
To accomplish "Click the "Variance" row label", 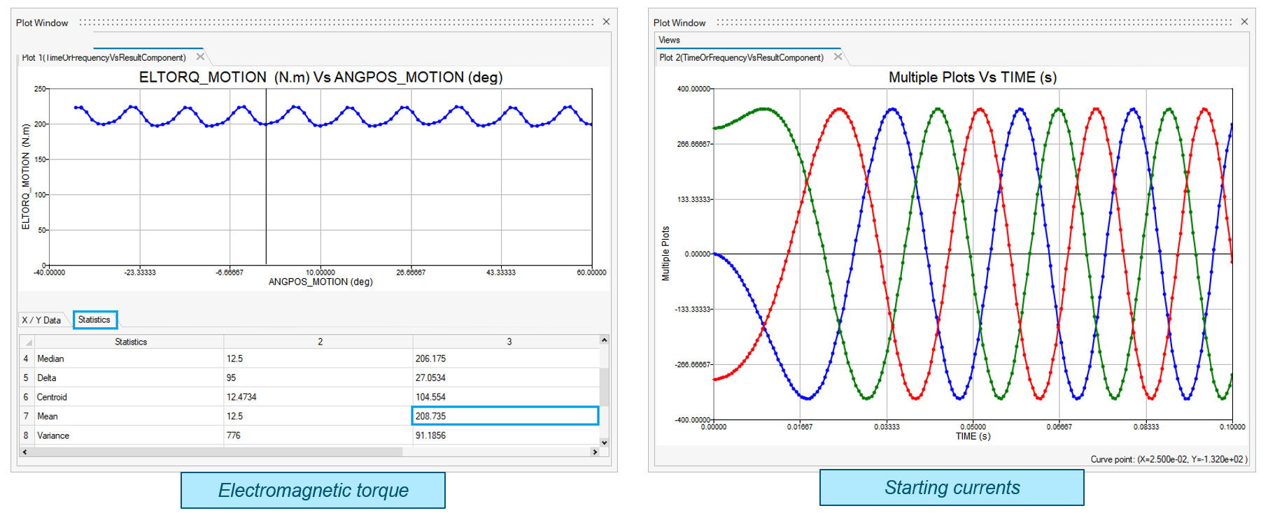I will click(53, 435).
